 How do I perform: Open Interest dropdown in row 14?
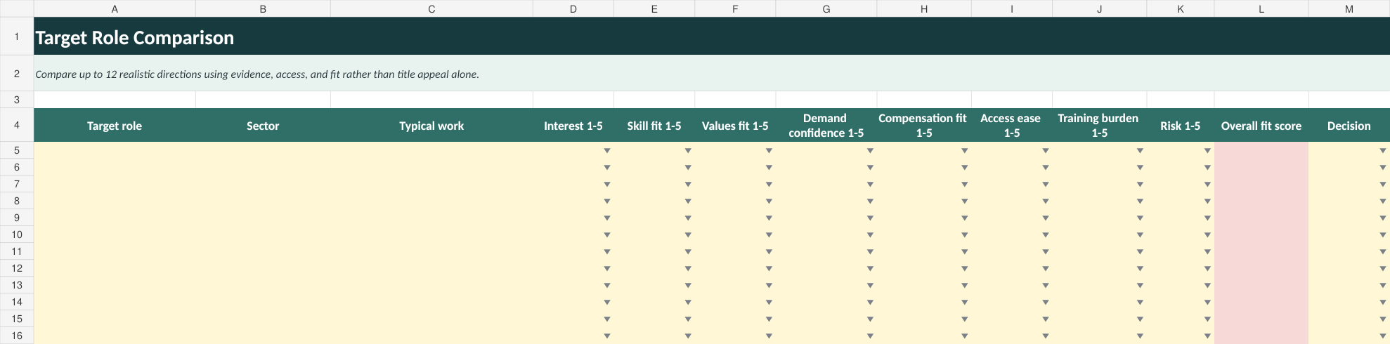607,303
